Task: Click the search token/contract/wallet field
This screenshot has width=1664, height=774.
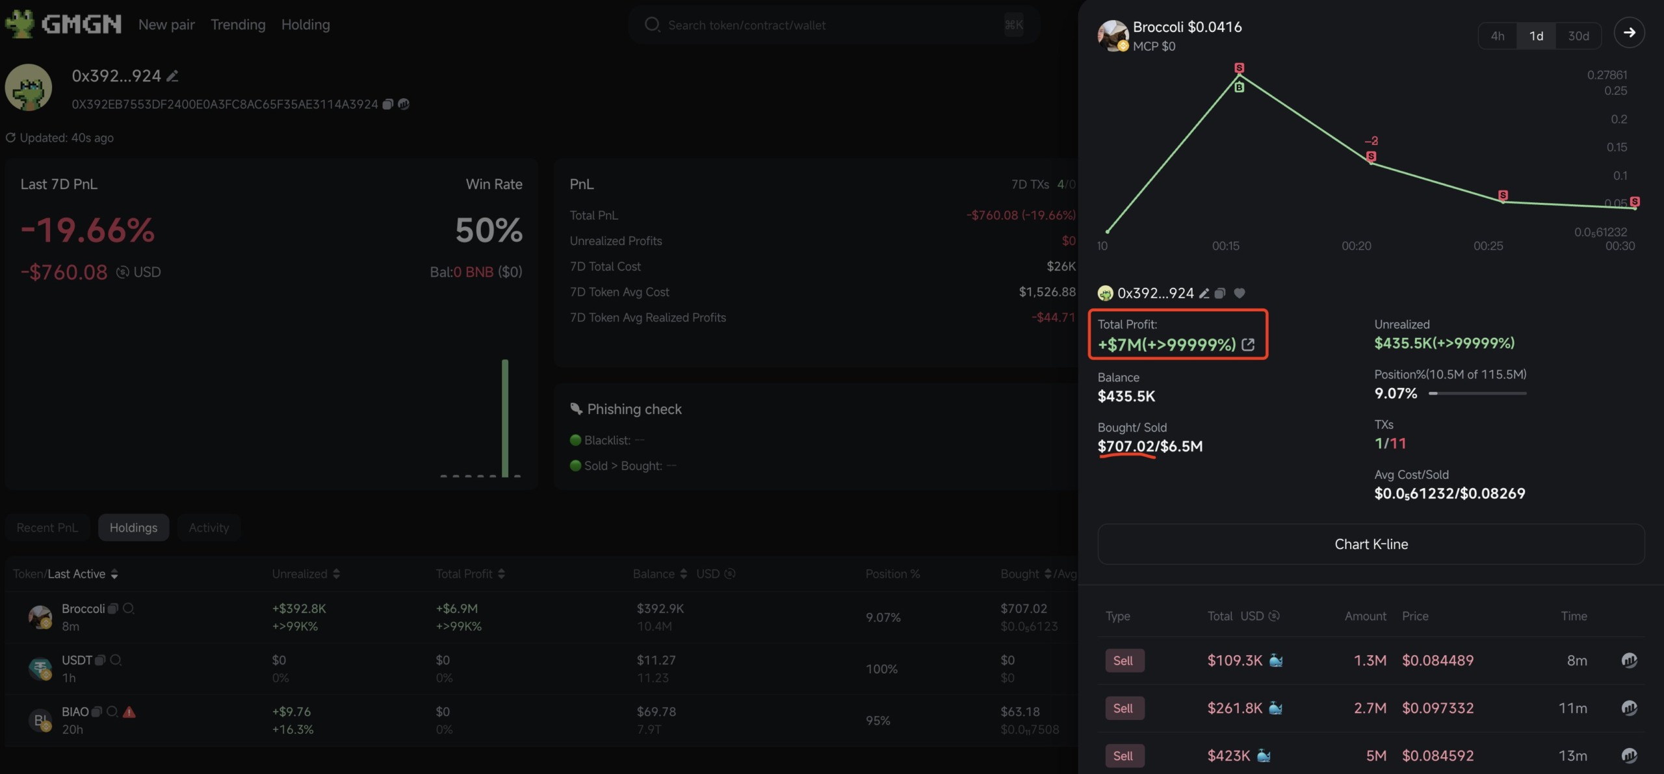Action: click(834, 25)
